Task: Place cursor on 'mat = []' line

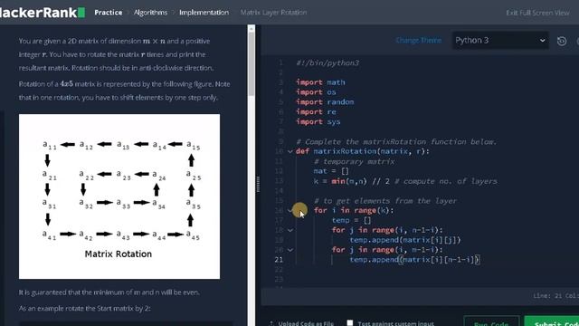Action: [331, 171]
